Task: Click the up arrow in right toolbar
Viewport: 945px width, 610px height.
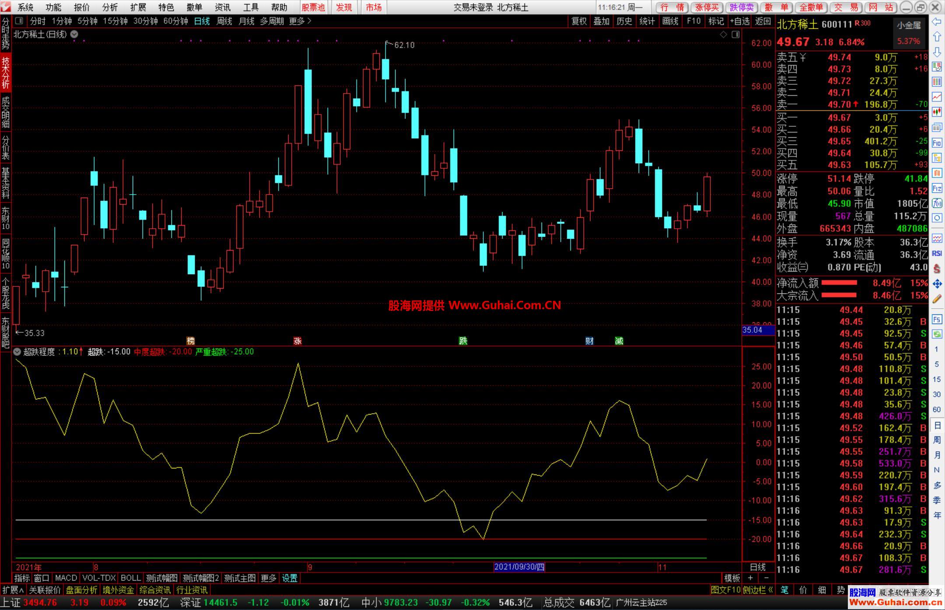Action: click(x=937, y=37)
